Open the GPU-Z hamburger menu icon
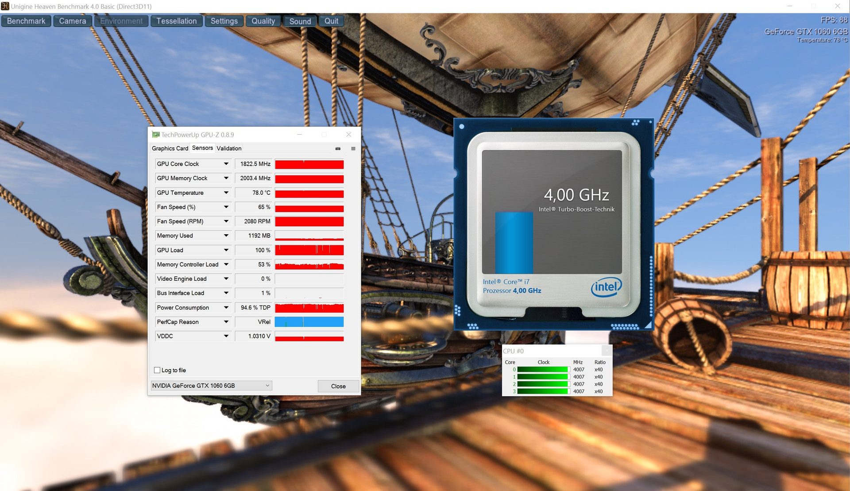850x491 pixels. click(x=353, y=149)
